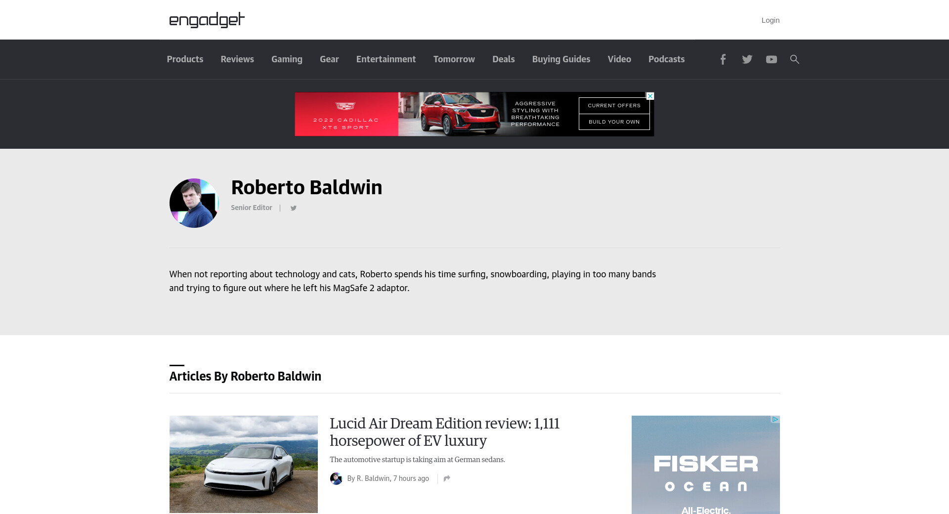Go to the Video section

619,59
